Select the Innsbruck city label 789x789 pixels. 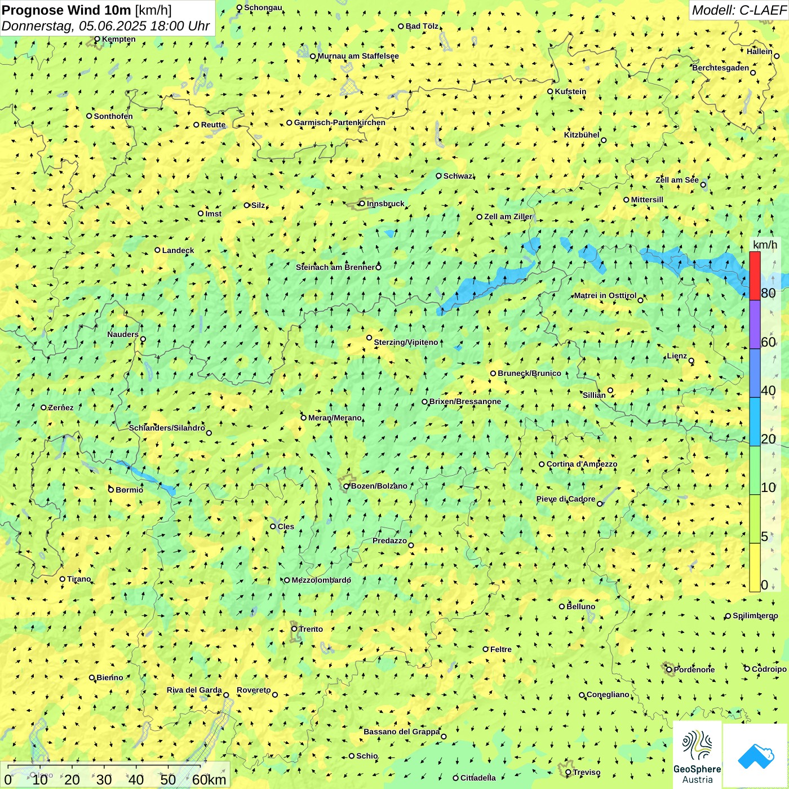tap(385, 203)
